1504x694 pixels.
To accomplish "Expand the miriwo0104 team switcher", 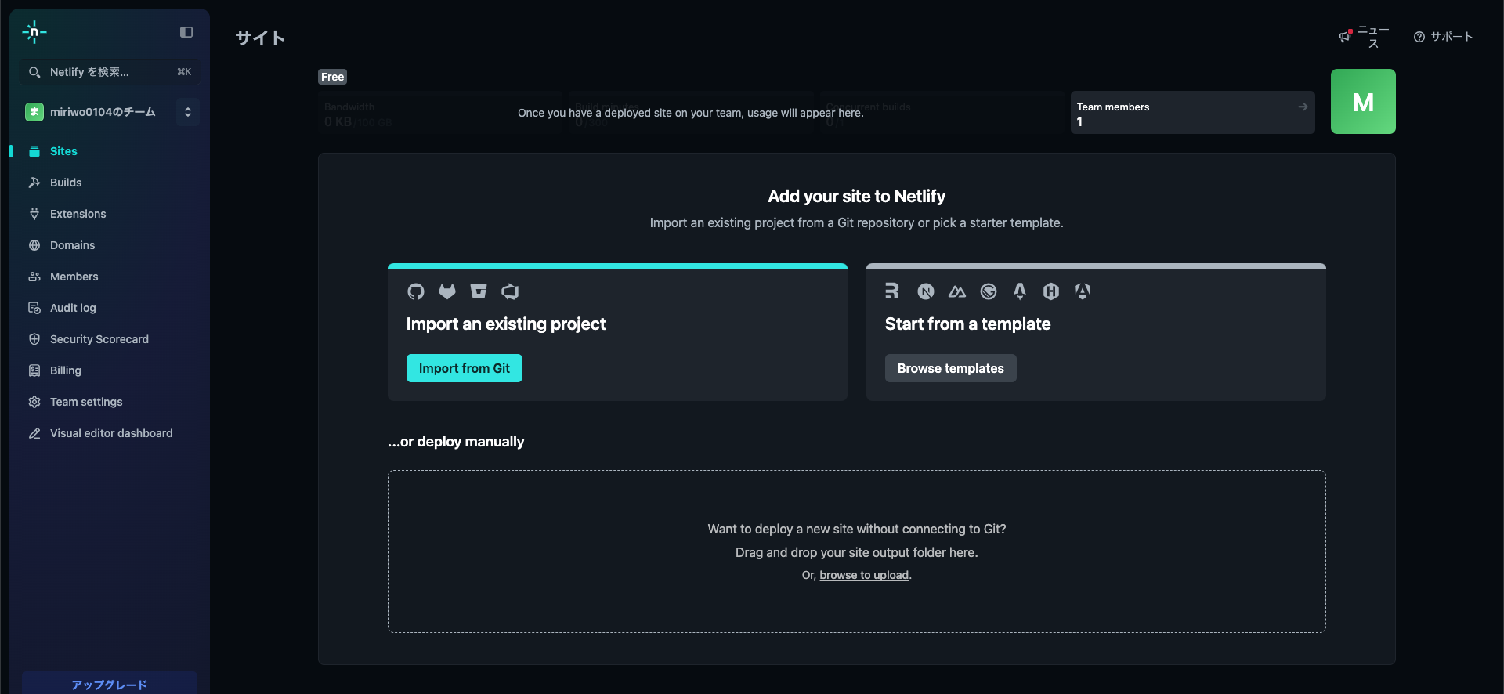I will 188,112.
